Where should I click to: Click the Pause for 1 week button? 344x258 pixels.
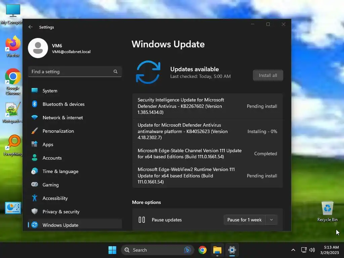(x=245, y=220)
